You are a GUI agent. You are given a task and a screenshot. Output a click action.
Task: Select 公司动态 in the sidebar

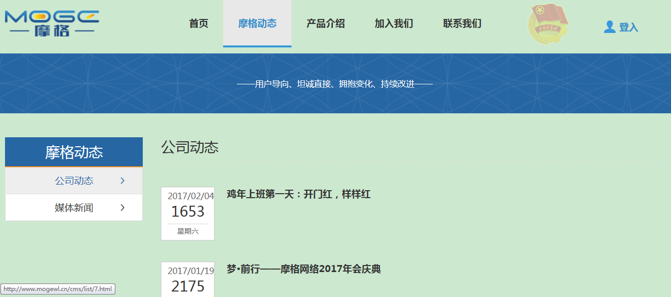(x=74, y=181)
